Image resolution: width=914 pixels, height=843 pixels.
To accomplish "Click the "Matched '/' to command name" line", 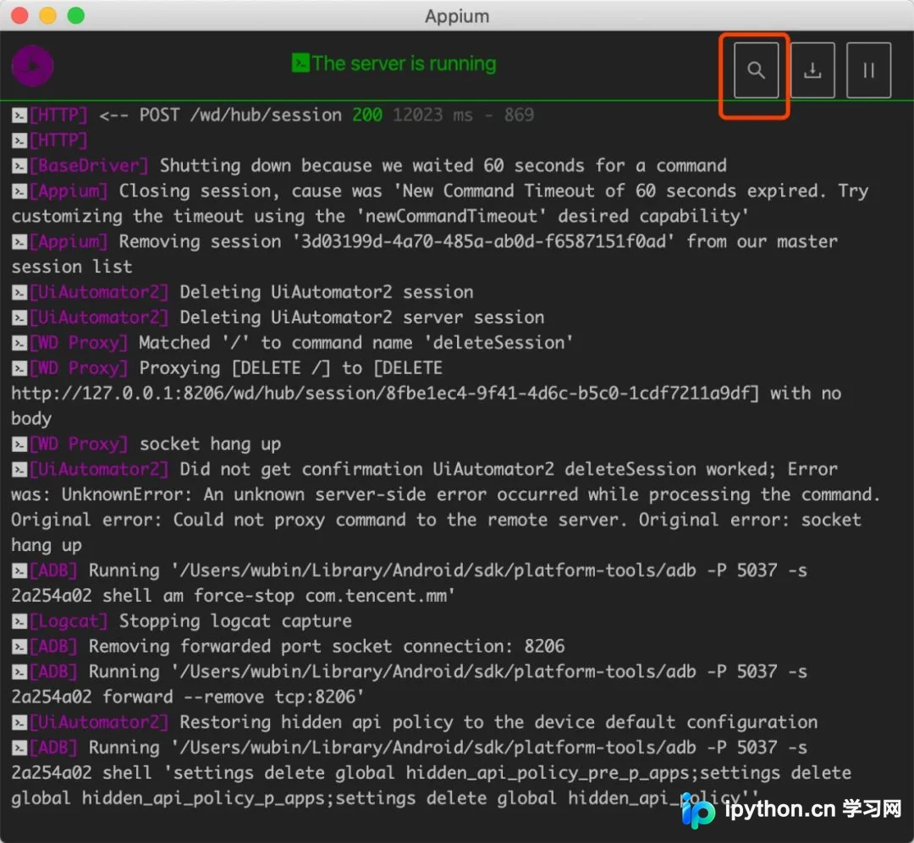I will click(292, 343).
